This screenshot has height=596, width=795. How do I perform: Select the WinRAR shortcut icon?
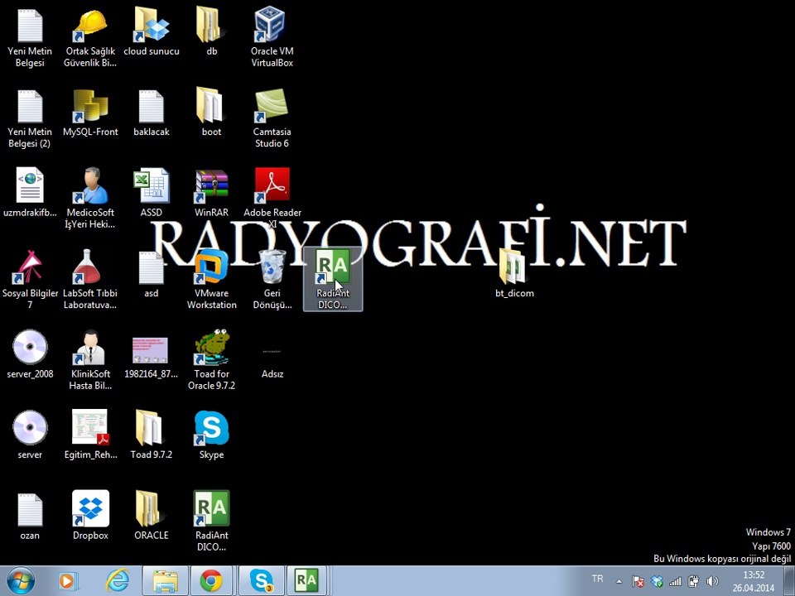click(x=211, y=193)
